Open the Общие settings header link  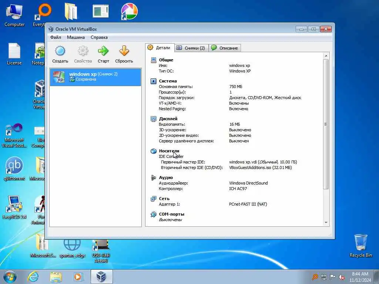166,60
